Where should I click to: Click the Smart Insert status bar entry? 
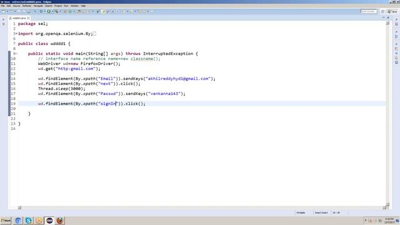[321, 212]
